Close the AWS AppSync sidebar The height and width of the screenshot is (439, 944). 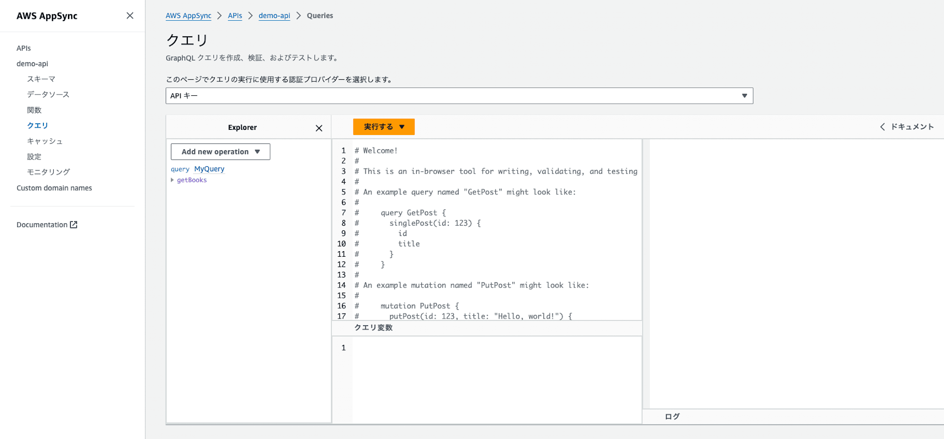(x=130, y=16)
